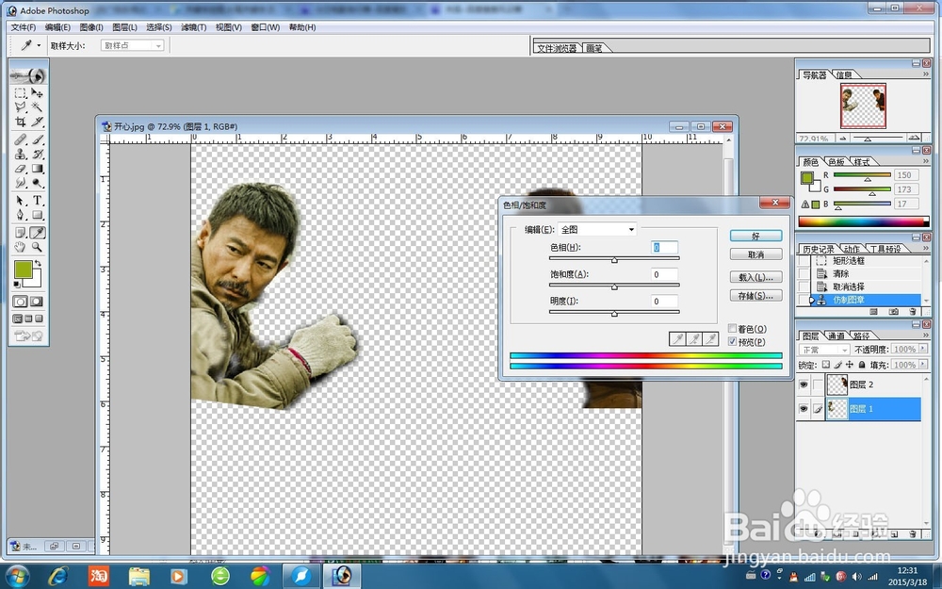This screenshot has height=589, width=942.
Task: Select the Dodge tool
Action: pos(38,184)
